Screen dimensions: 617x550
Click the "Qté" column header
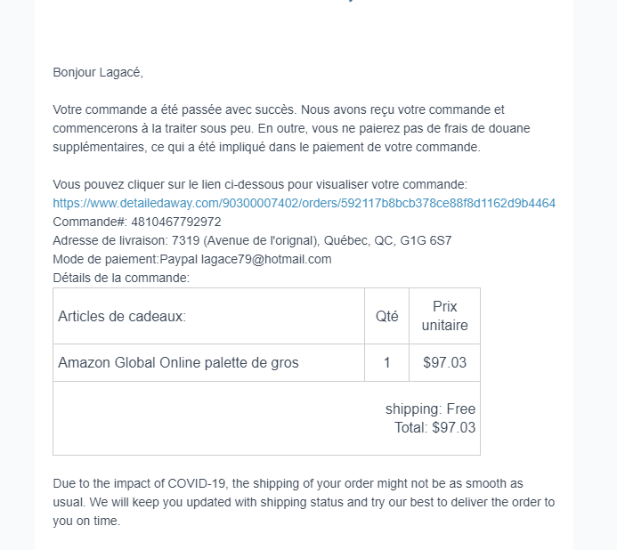(386, 316)
